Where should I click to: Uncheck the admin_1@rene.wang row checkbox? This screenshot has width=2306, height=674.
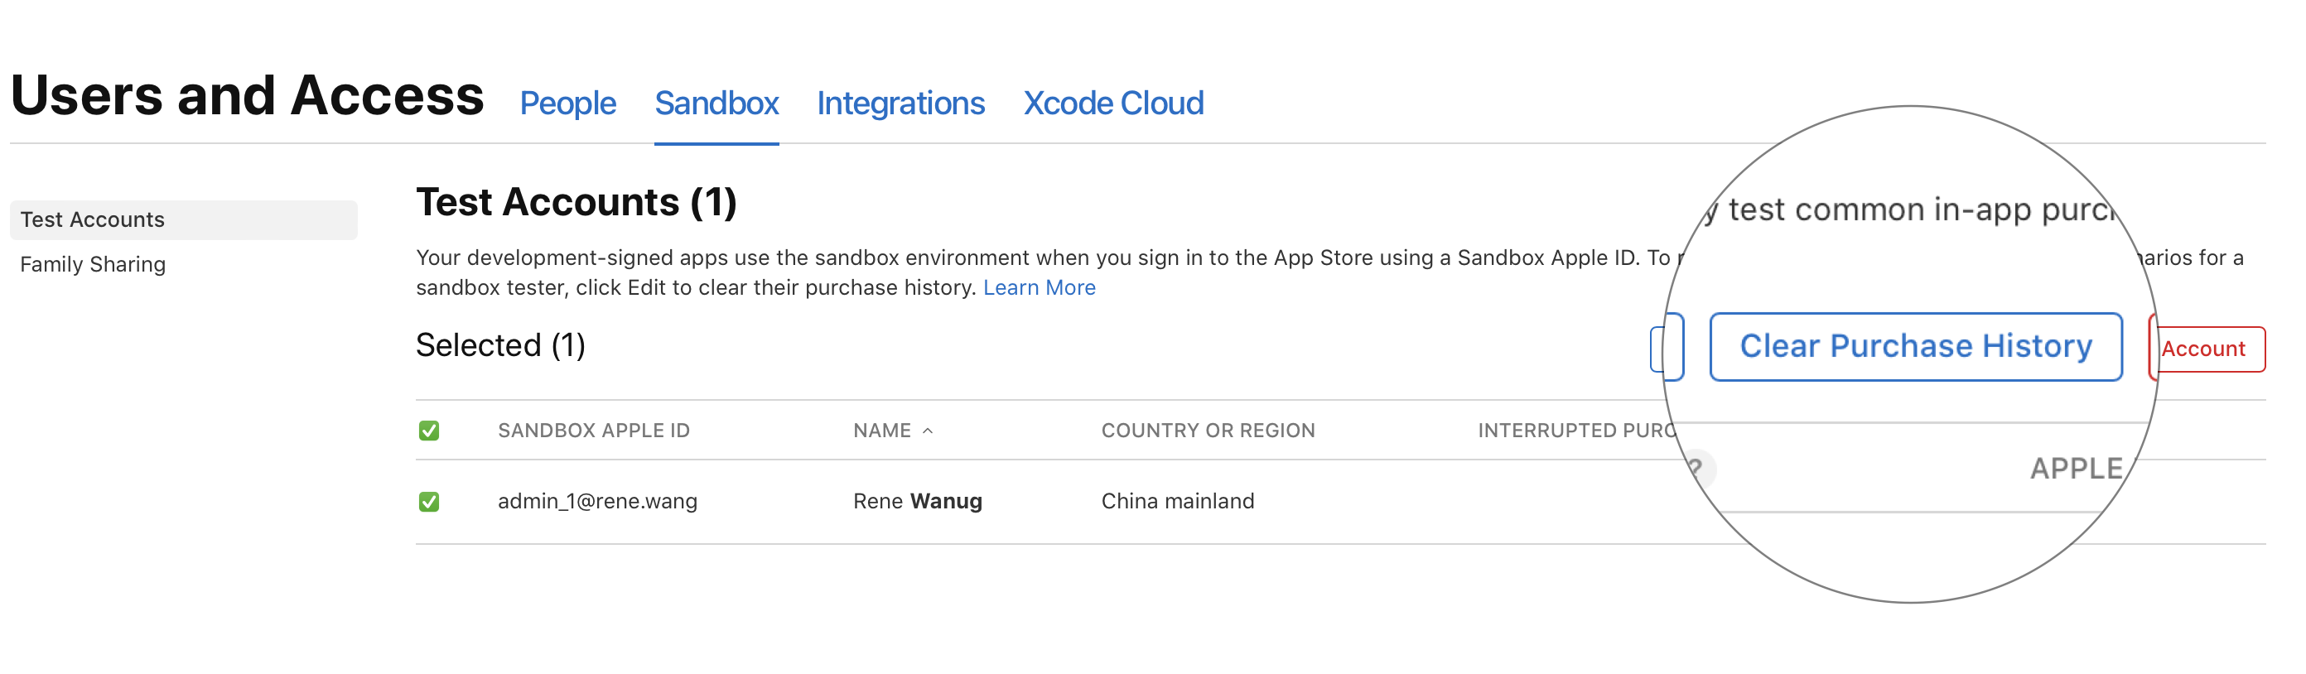coord(429,501)
